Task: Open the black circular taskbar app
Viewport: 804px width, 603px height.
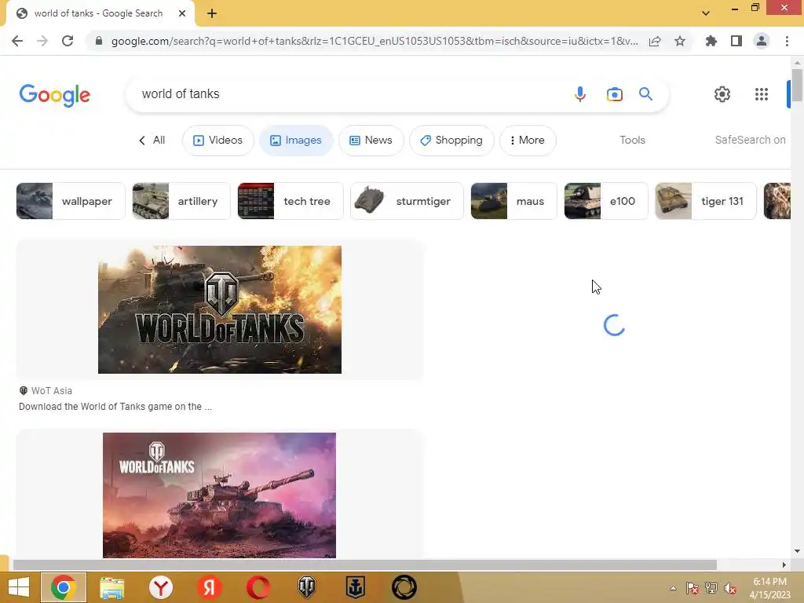Action: (404, 587)
